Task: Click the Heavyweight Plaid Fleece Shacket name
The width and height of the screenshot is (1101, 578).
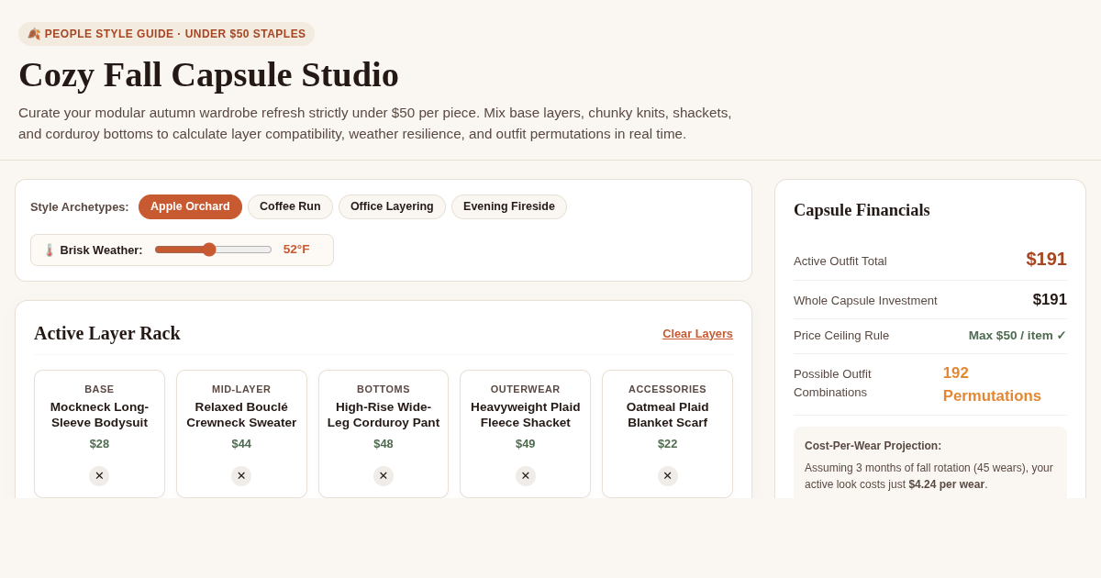Action: click(x=526, y=415)
